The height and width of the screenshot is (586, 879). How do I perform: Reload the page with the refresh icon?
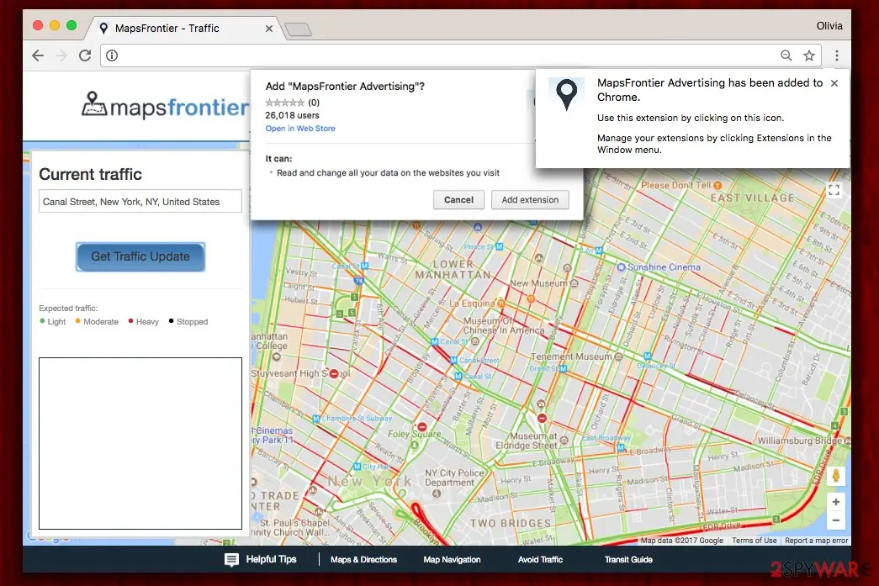click(x=85, y=55)
